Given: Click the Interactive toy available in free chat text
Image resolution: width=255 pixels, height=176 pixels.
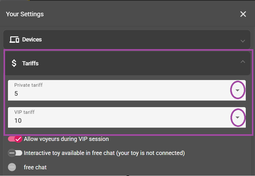Looking at the screenshot, I should (x=104, y=153).
